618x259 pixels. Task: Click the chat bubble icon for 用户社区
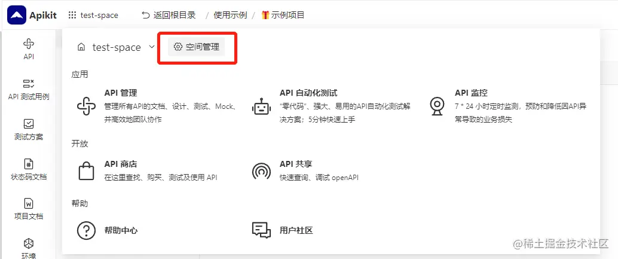pos(261,231)
